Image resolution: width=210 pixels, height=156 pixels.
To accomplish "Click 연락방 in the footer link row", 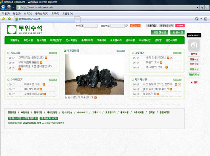I will tap(152, 112).
